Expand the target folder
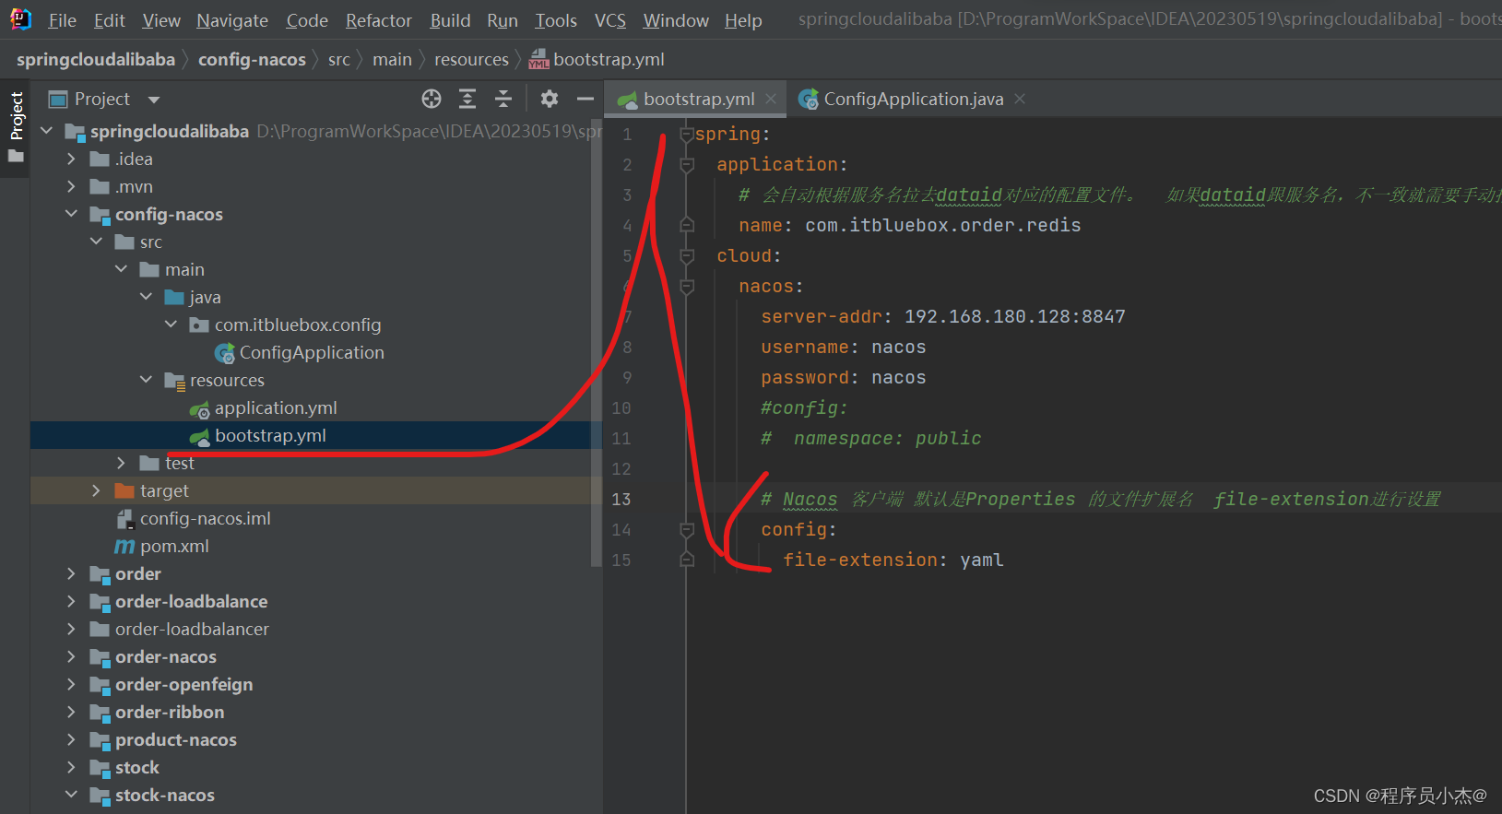The width and height of the screenshot is (1502, 814). click(97, 490)
